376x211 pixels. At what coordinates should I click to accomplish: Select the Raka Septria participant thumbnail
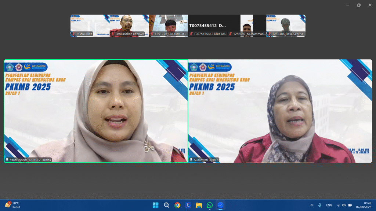pos(286,26)
